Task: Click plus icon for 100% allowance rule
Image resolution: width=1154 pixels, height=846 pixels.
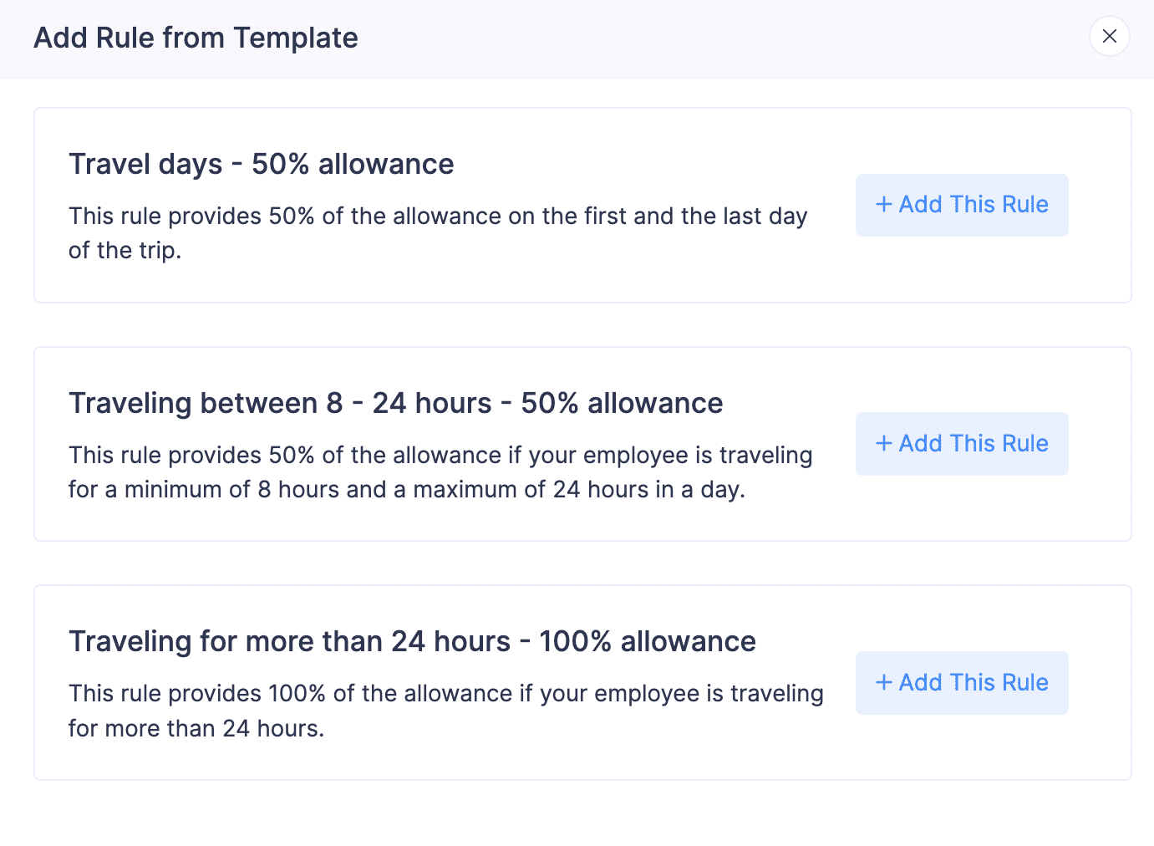Action: [884, 683]
